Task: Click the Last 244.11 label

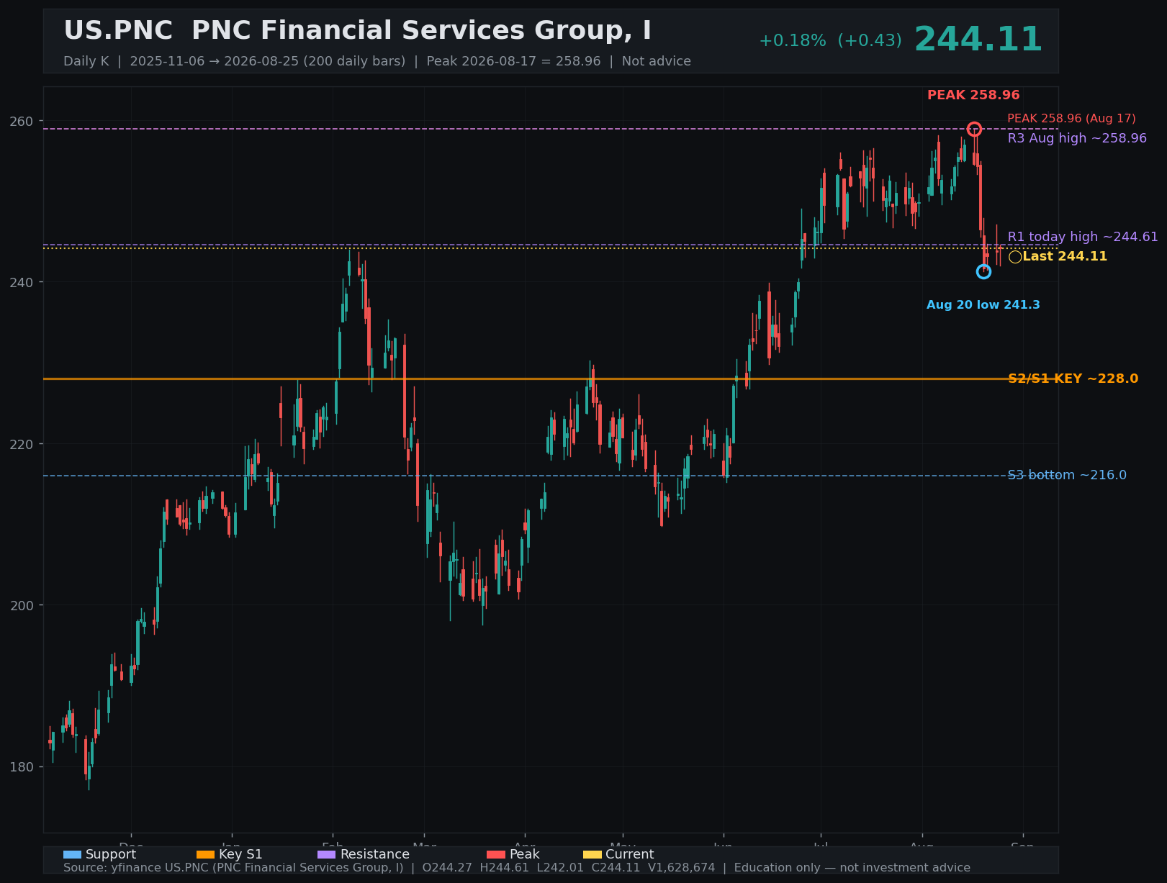Action: click(x=1065, y=257)
